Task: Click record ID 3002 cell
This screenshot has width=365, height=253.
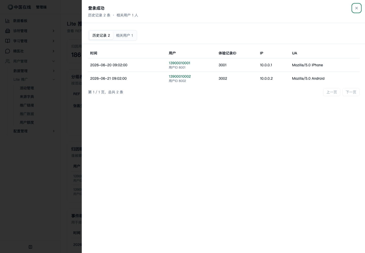Action: tap(223, 78)
